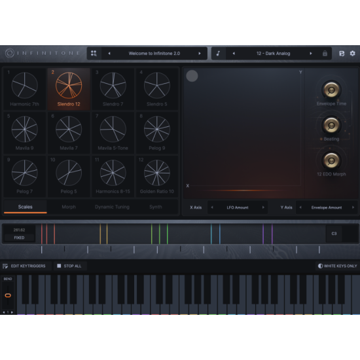Screen dimensions: 360x360
Task: Click the Beating knob
Action: pos(331,125)
